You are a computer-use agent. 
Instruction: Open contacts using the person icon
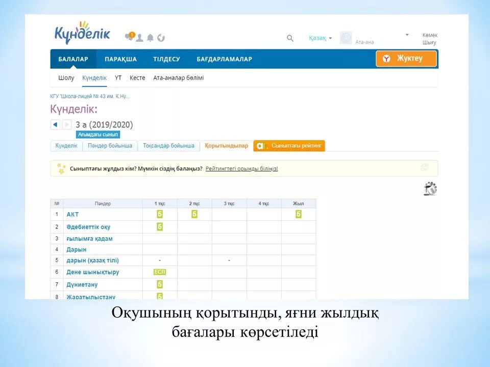pyautogui.click(x=139, y=38)
